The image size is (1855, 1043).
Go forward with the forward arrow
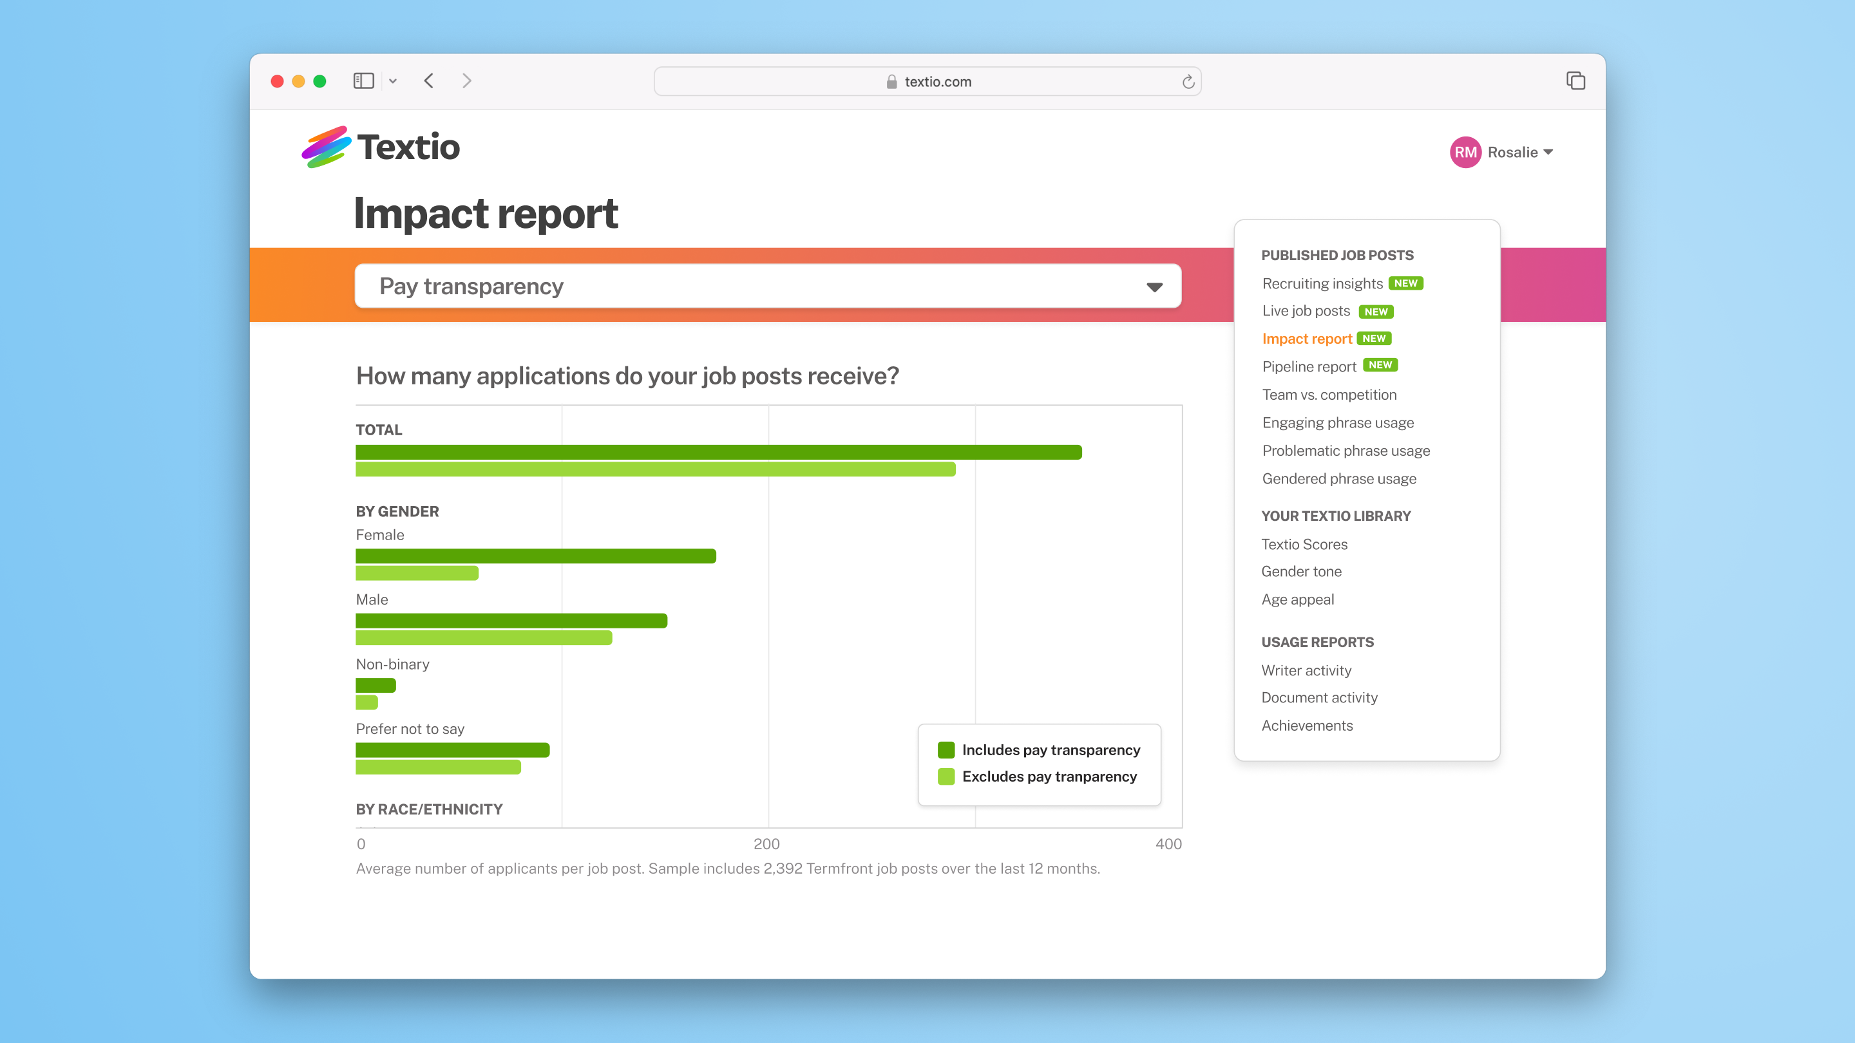(x=466, y=80)
